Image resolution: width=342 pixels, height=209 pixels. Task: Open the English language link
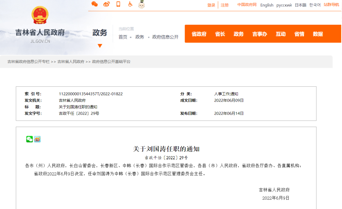pos(267,5)
